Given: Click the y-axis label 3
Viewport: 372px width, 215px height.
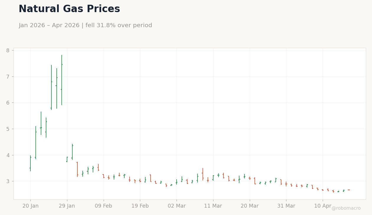Looking at the screenshot, I should coord(8,181).
